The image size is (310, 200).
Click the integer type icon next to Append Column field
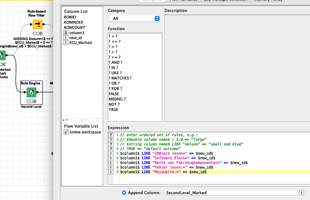tap(302, 193)
